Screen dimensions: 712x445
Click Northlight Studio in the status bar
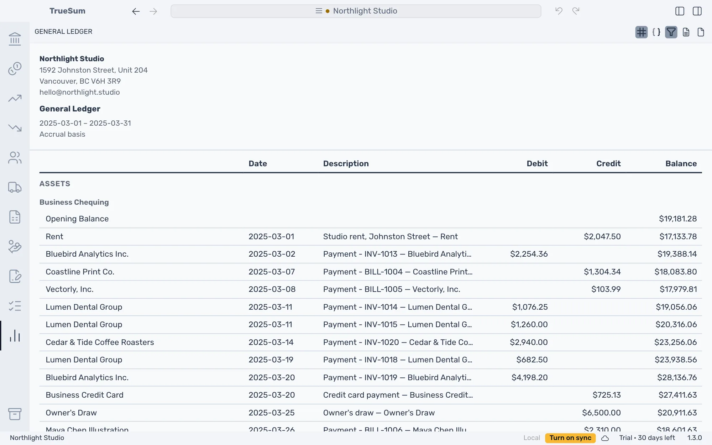[37, 438]
